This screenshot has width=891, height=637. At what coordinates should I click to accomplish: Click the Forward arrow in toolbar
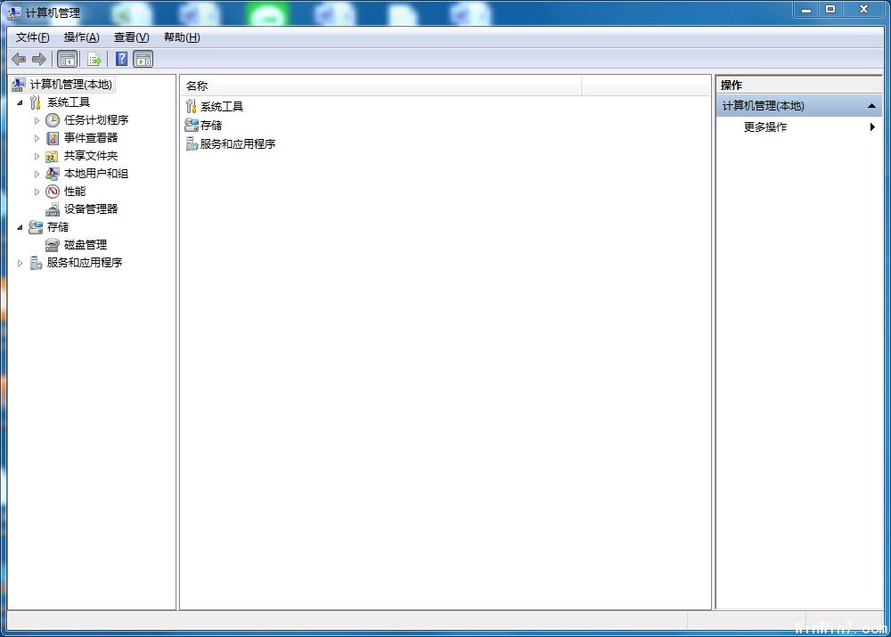(38, 60)
